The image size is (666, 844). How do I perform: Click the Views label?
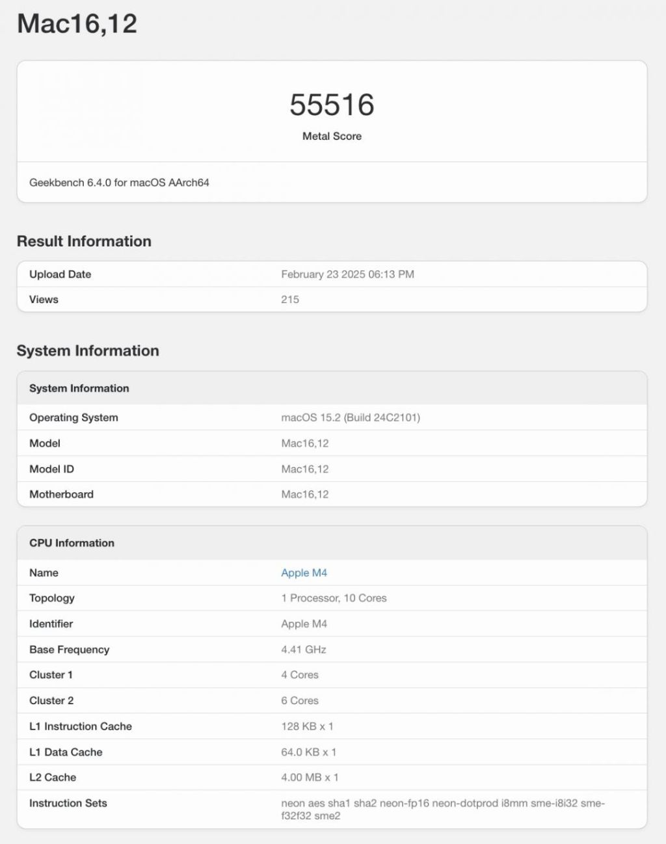coord(44,300)
